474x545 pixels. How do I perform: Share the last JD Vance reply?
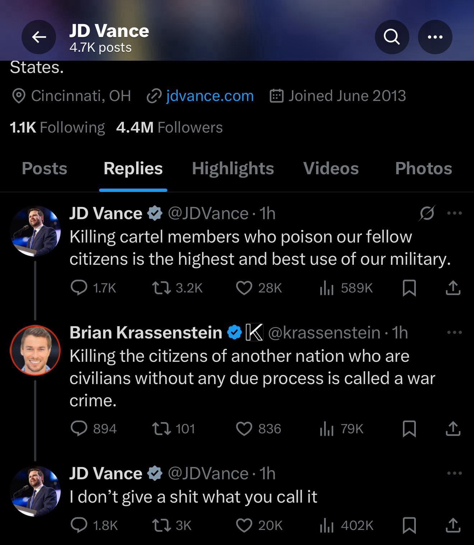point(453,525)
